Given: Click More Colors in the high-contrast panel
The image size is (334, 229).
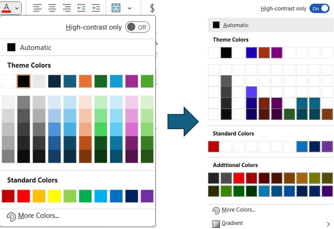Looking at the screenshot, I should (238, 210).
